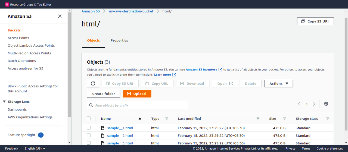Go to next page arrow
This screenshot has height=152, width=348.
click(x=314, y=104)
